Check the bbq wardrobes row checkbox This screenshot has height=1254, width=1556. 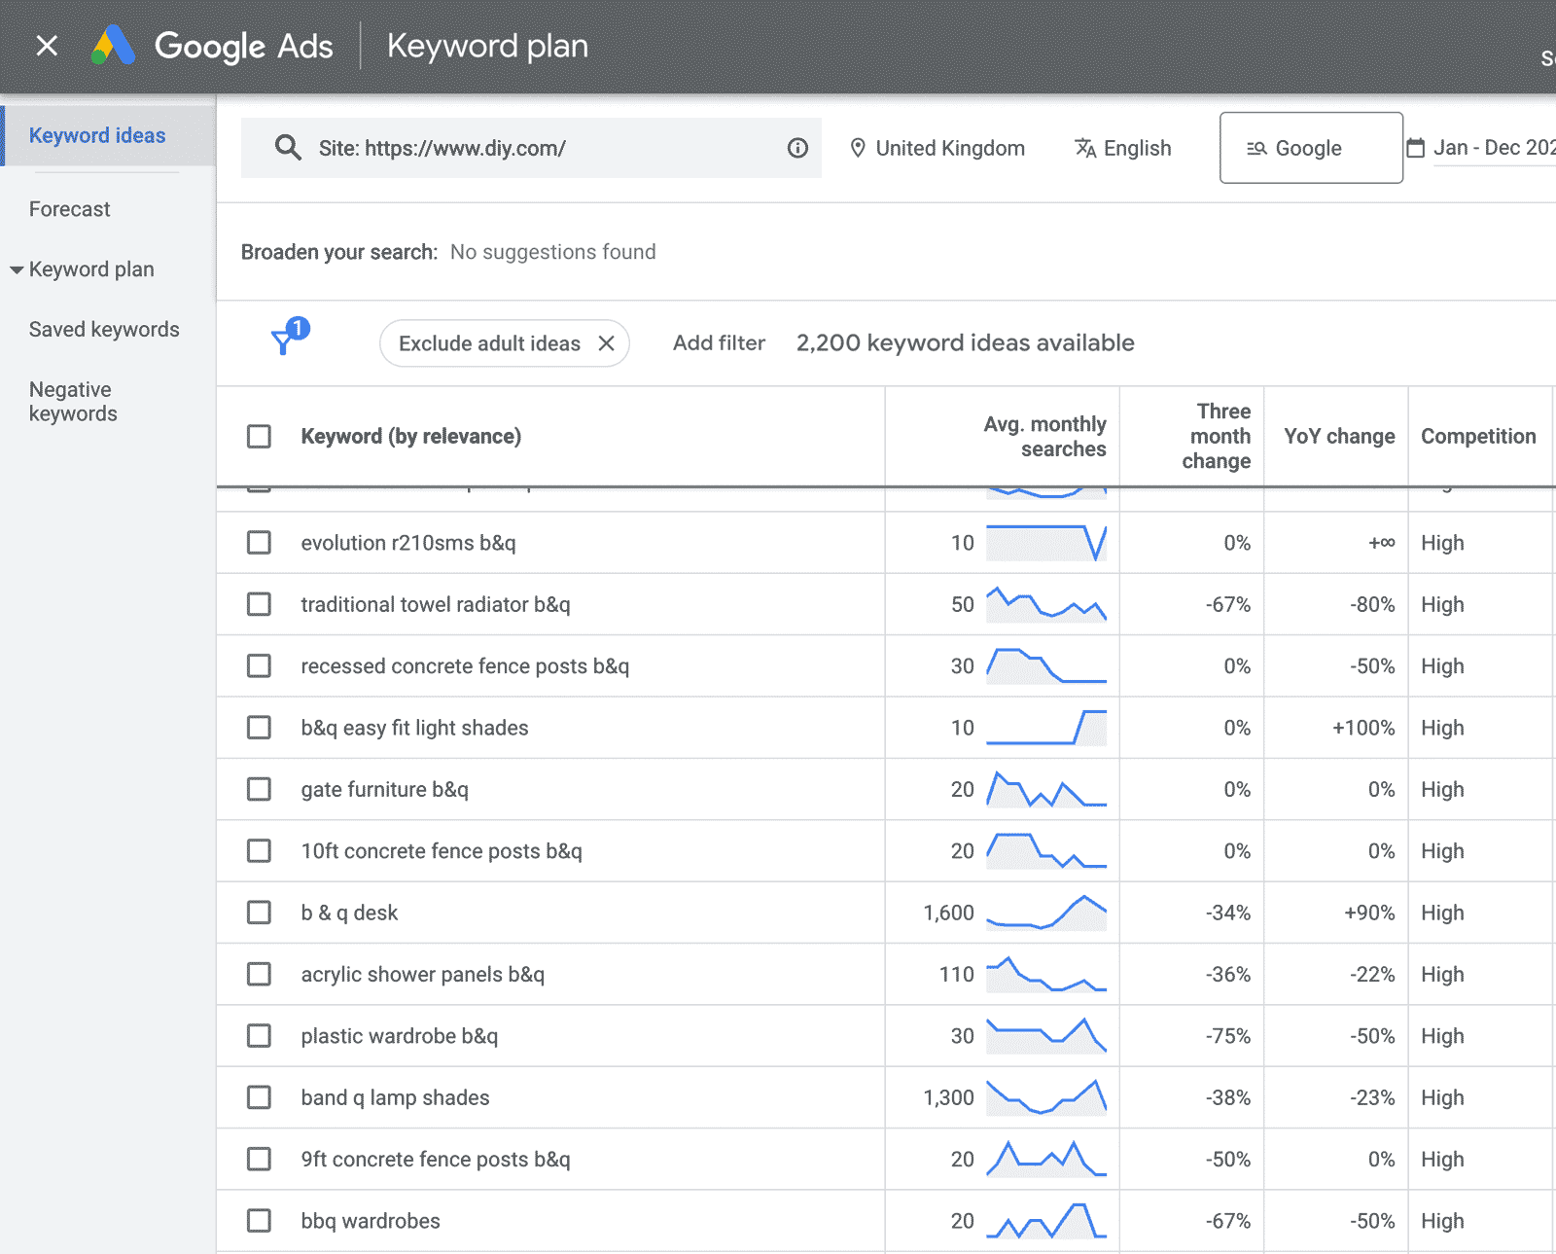(x=259, y=1220)
